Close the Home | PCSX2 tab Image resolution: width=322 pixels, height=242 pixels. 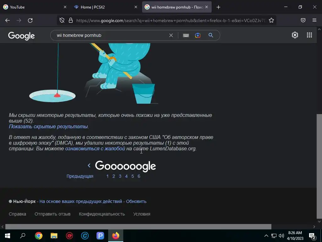pos(136,7)
